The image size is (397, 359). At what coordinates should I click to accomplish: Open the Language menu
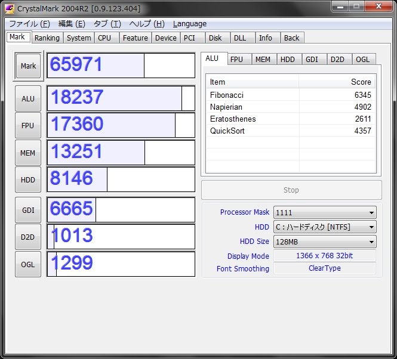tap(190, 24)
